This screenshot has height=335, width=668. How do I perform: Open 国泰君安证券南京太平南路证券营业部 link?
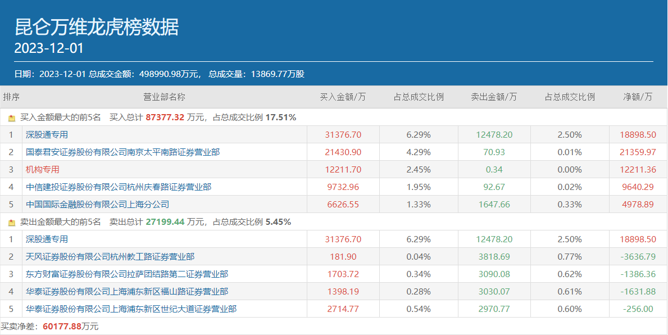(122, 152)
